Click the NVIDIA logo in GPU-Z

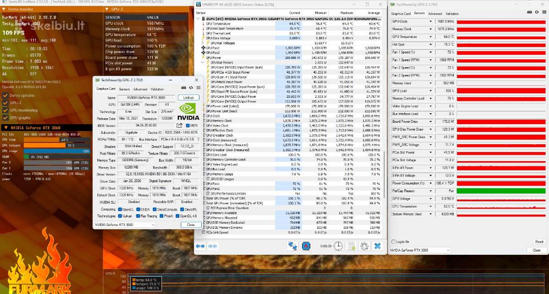click(x=188, y=111)
